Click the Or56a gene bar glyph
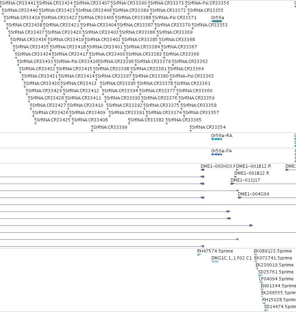Viewport: 296px width, 312px height. pyautogui.click(x=216, y=21)
